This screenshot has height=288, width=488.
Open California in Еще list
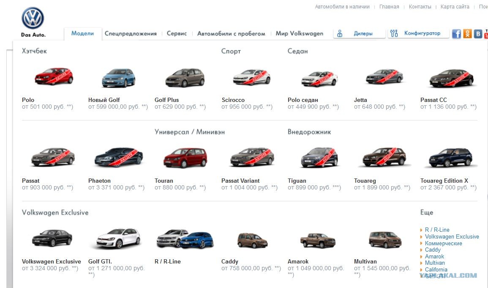(x=436, y=270)
